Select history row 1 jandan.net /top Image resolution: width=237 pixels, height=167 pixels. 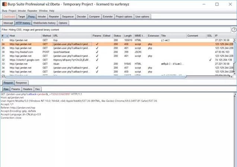[117, 40]
